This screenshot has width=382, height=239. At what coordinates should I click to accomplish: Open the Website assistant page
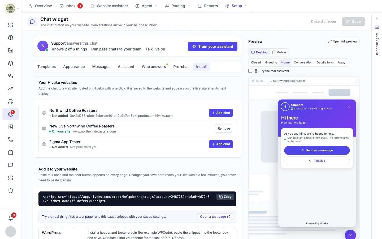tap(109, 6)
